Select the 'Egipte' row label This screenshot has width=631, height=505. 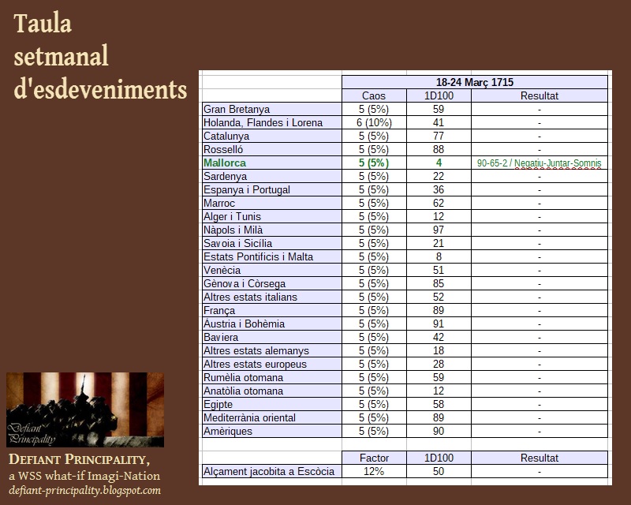pyautogui.click(x=271, y=404)
